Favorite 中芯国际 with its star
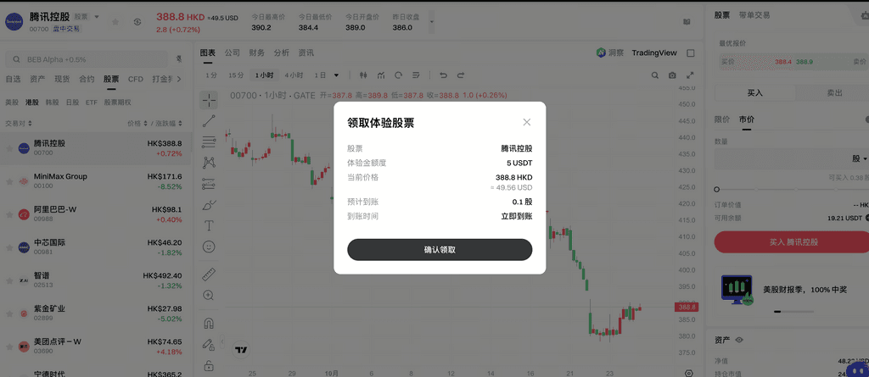The image size is (869, 377). (x=9, y=247)
